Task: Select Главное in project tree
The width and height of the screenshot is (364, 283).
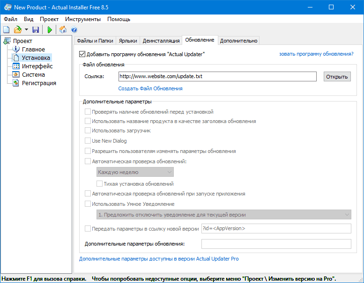Action: (x=33, y=50)
